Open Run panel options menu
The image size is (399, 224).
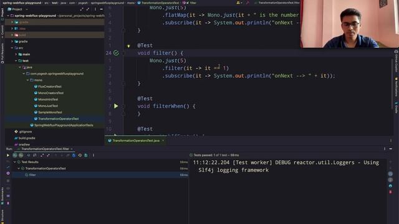(385, 149)
